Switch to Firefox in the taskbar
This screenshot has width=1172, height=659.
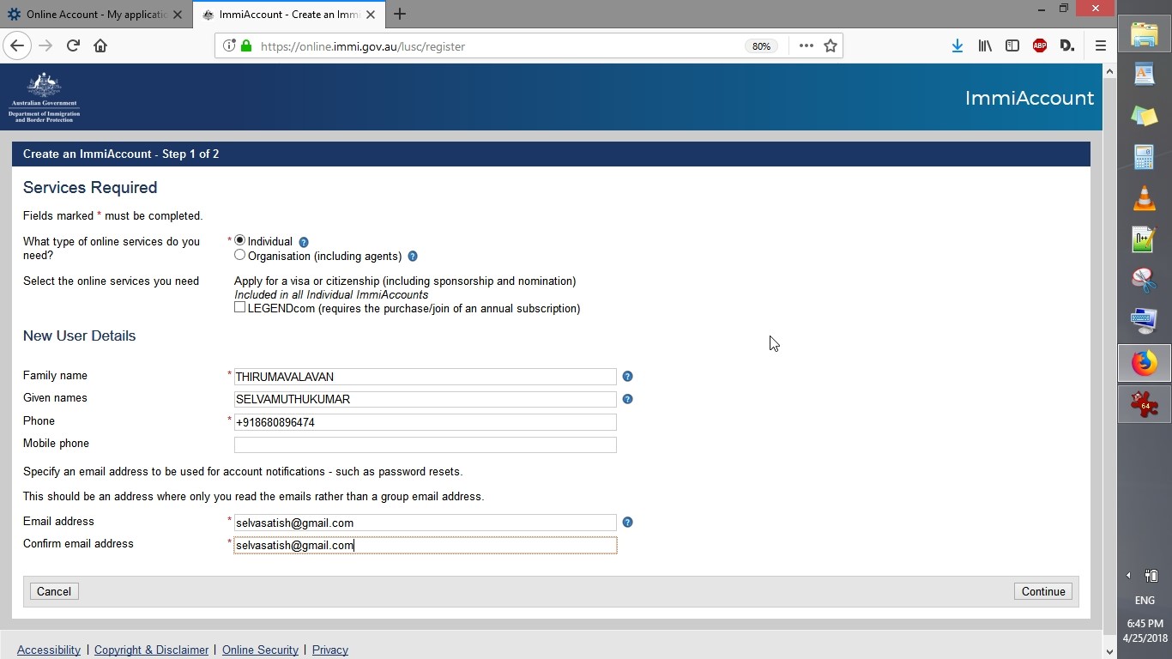click(x=1145, y=363)
